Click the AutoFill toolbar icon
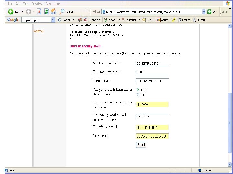This screenshot has width=233, height=174. [x=144, y=20]
